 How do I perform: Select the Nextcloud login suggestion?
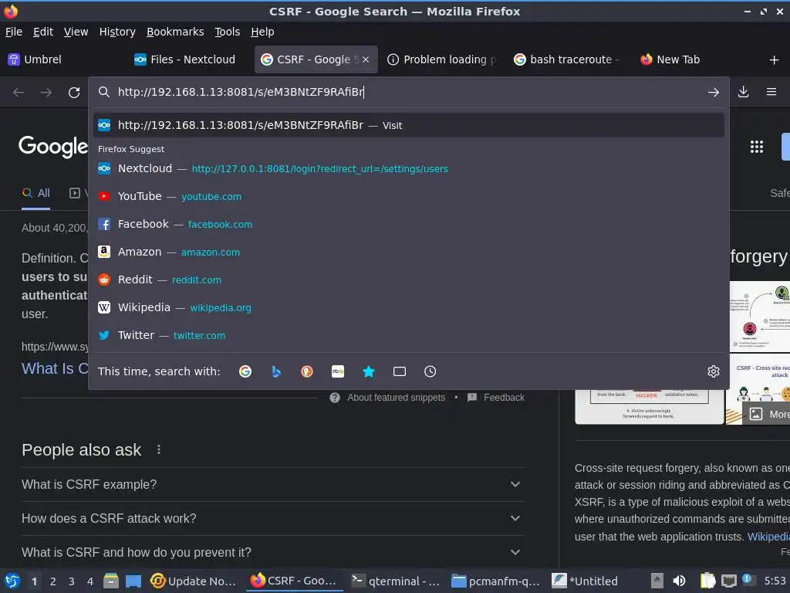[409, 168]
